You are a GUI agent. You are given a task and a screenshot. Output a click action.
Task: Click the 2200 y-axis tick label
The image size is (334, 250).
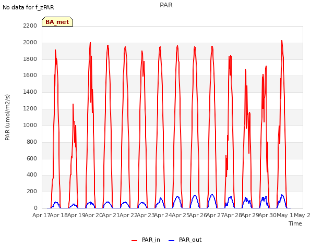[30, 26]
